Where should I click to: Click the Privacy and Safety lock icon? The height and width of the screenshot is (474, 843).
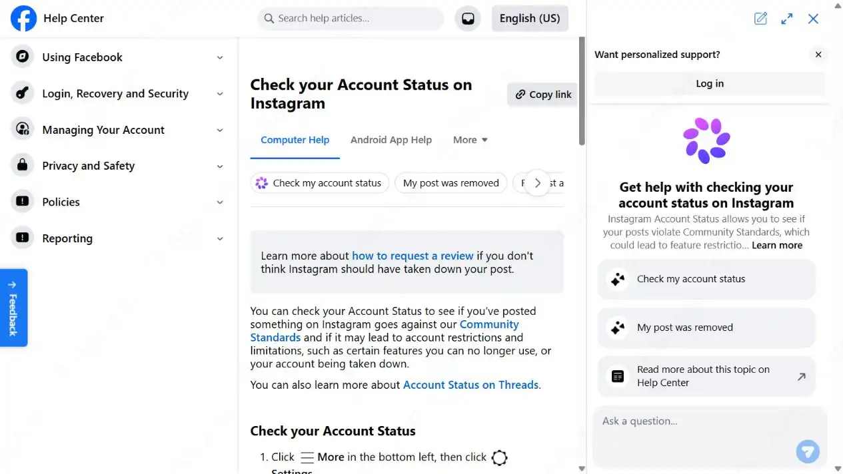click(23, 165)
